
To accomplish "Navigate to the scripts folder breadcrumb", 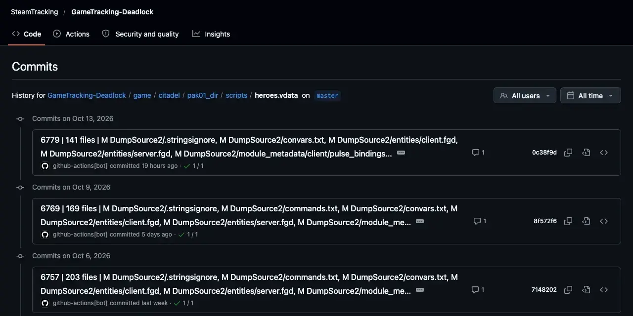I will 236,95.
